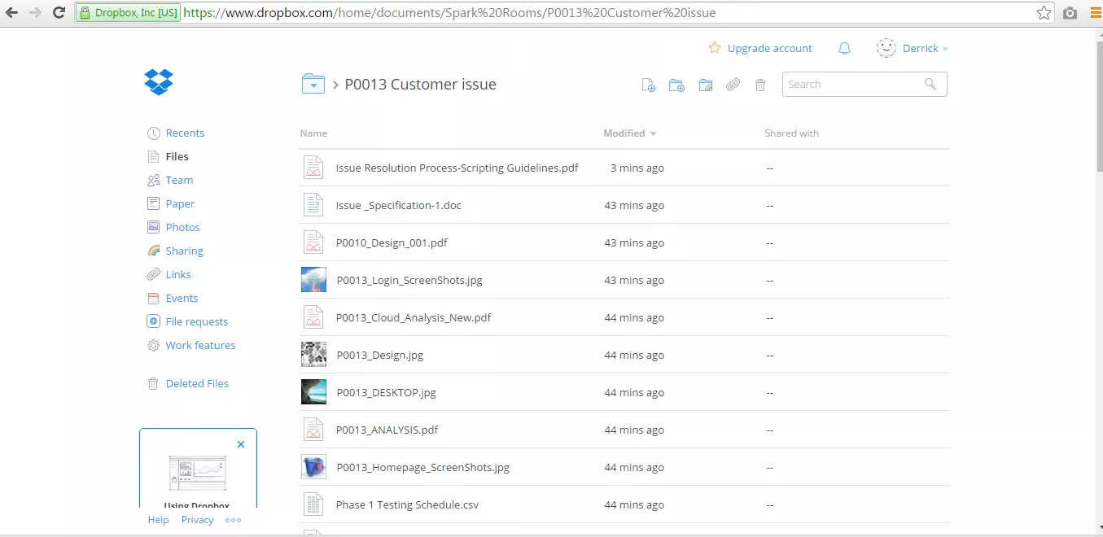The width and height of the screenshot is (1103, 537).
Task: Click the Deleted Files trash icon
Action: pos(153,383)
